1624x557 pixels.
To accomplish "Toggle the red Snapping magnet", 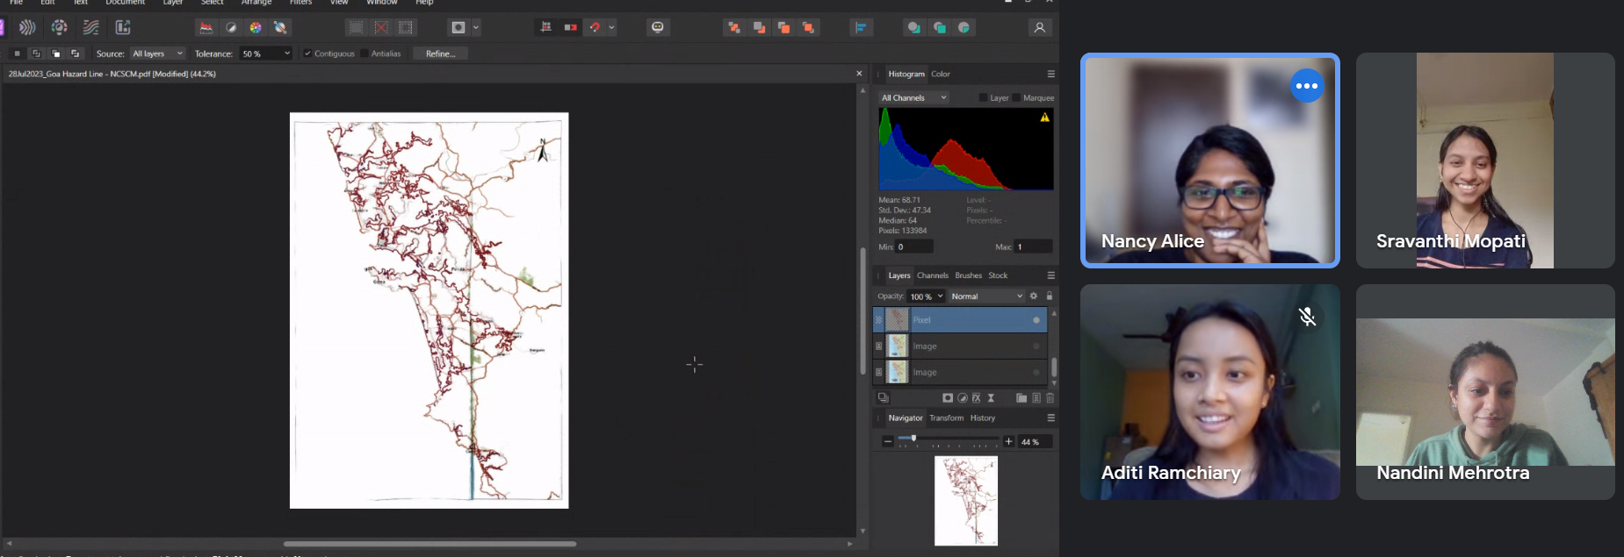I will 595,28.
